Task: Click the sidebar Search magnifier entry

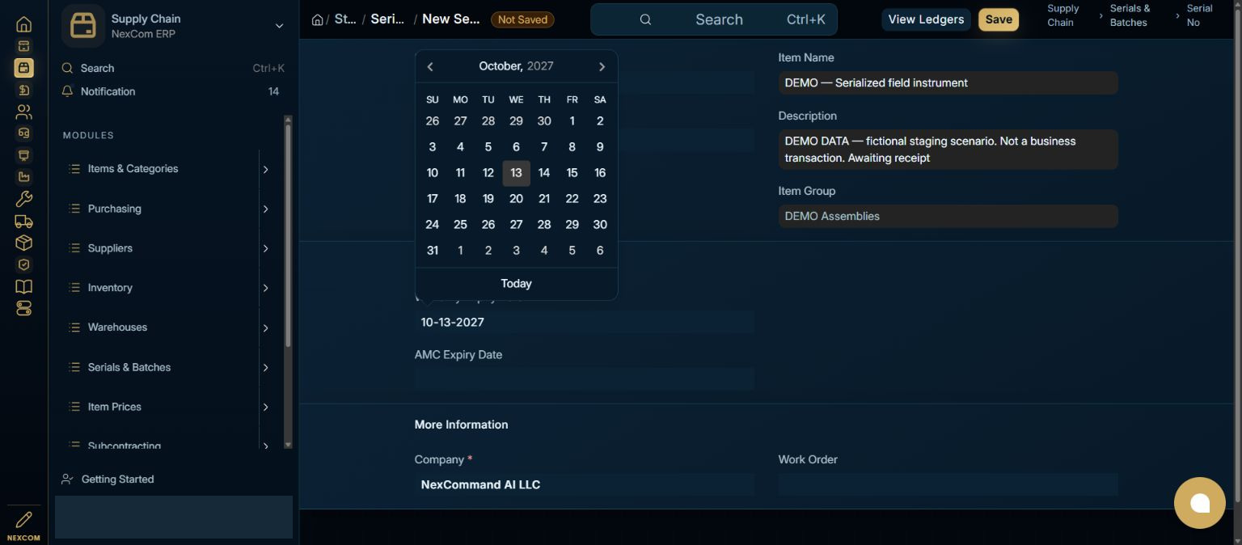Action: click(173, 68)
